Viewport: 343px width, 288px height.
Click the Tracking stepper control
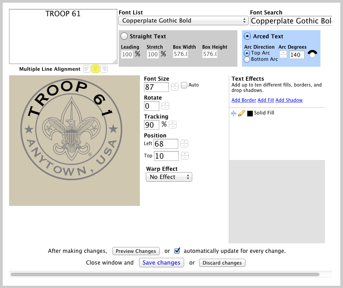(172, 125)
